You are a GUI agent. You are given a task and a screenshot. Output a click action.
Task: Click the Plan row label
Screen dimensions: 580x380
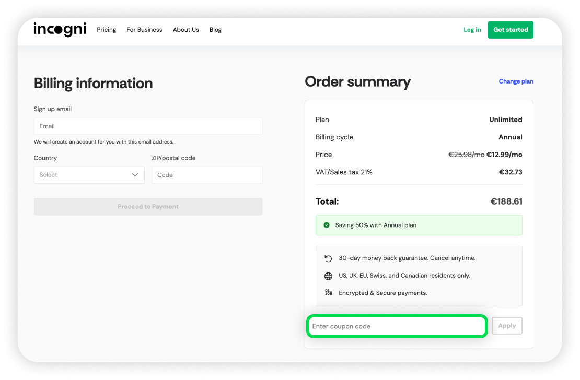(322, 120)
